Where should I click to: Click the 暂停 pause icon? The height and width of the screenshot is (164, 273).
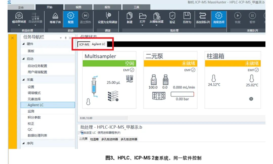pyautogui.click(x=252, y=16)
